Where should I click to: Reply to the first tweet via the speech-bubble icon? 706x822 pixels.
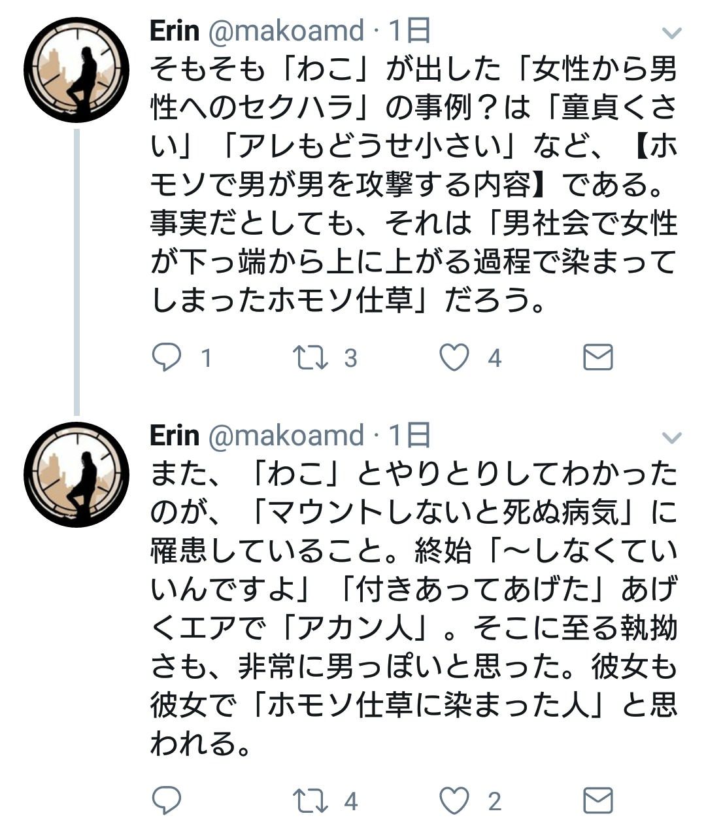(x=166, y=358)
